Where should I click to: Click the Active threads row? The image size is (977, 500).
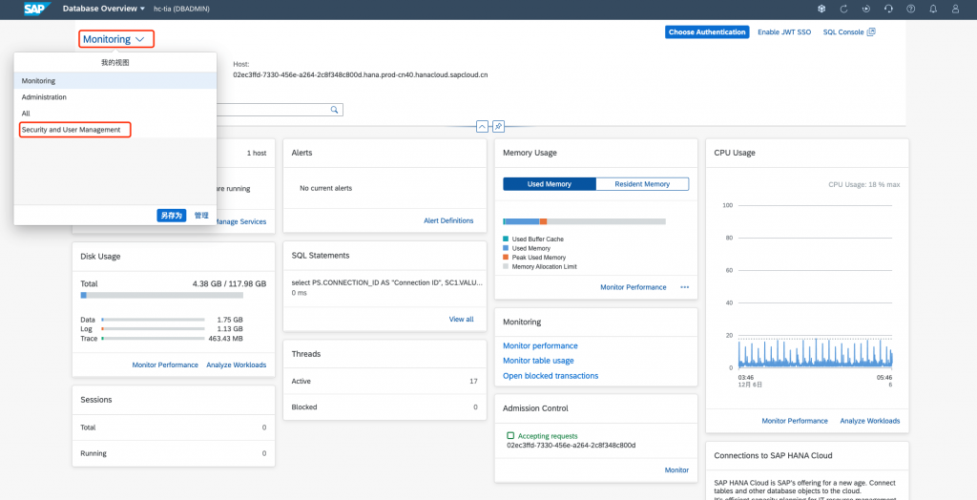pos(385,381)
